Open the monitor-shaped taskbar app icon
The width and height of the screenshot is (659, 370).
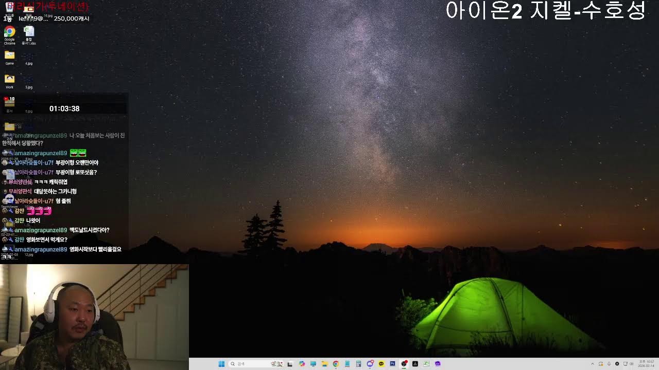tap(313, 364)
